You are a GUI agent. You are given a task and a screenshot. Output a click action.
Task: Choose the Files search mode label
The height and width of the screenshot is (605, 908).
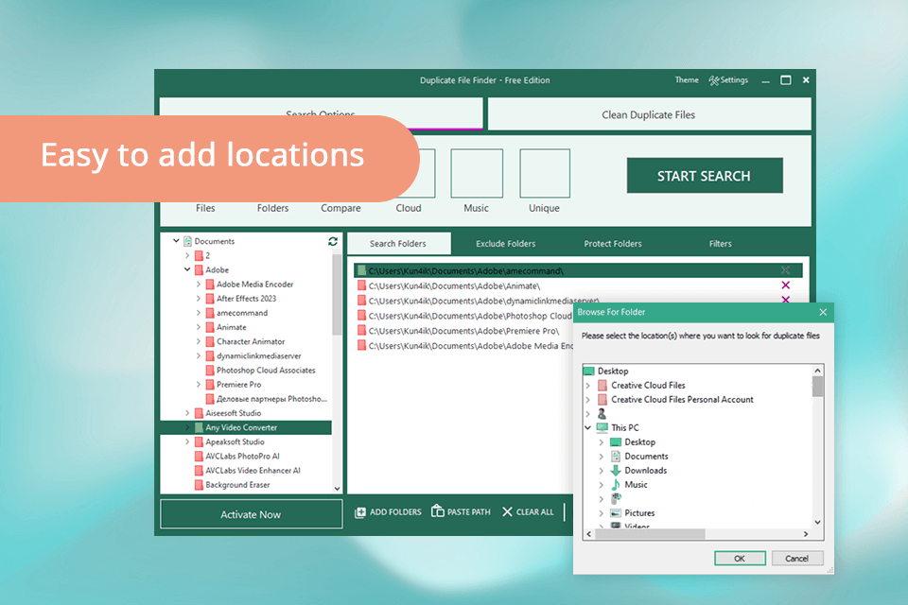(205, 208)
